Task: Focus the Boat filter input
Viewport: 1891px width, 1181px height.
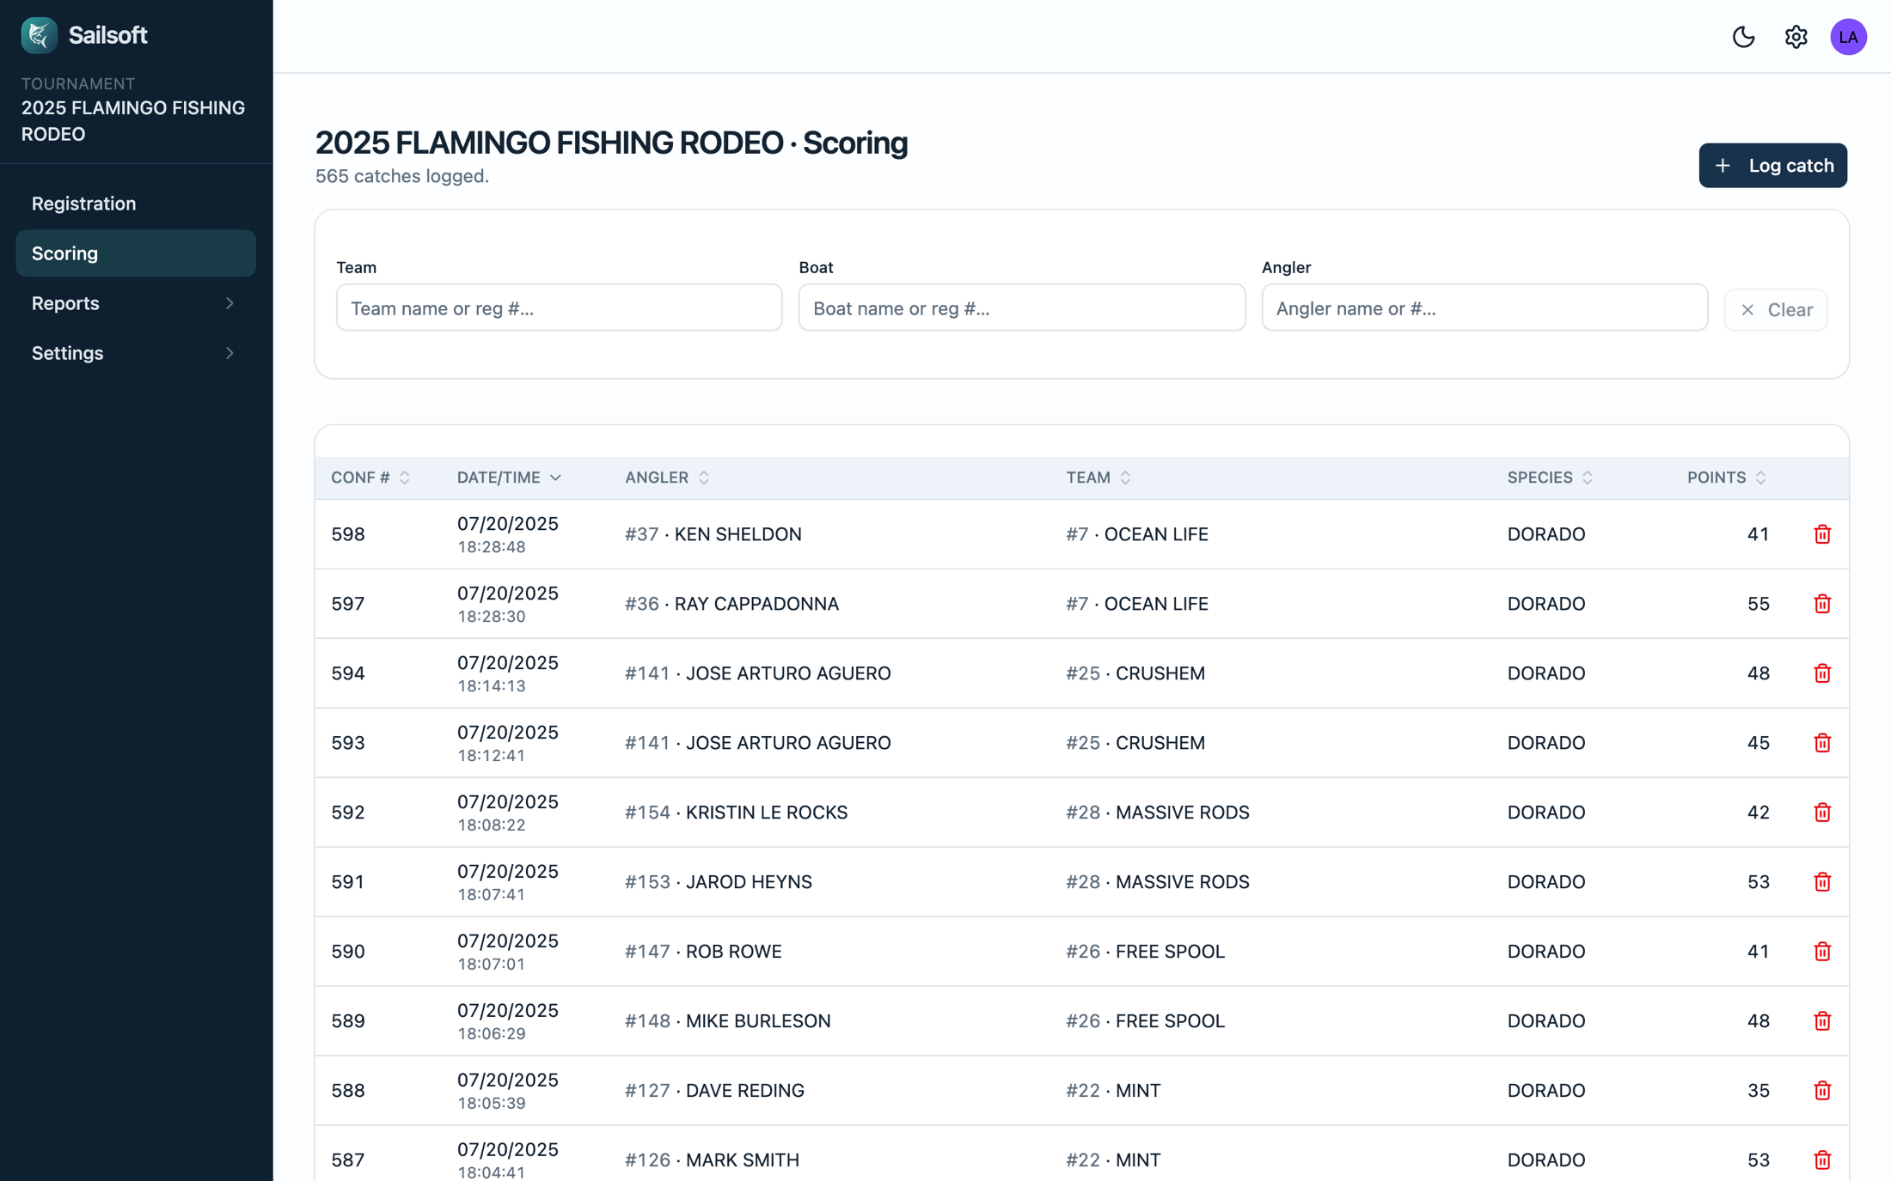Action: click(1021, 307)
